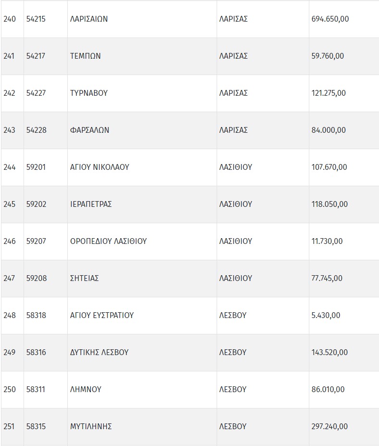The height and width of the screenshot is (446, 379).
Task: Click ΑΓΙΟΥ ΝΙΚΟΛΑΟΥ municipality cell
Action: coord(99,167)
